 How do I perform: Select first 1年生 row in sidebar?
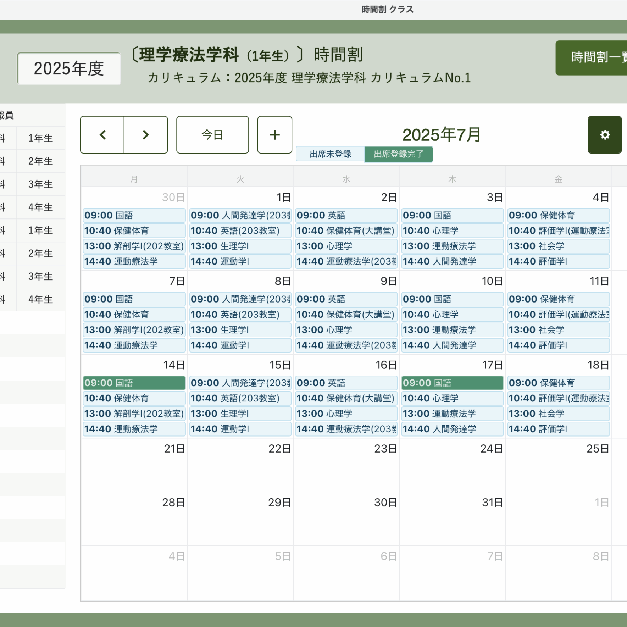[x=40, y=138]
